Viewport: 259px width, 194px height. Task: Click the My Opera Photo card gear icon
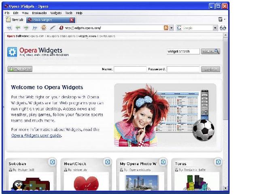tap(163, 162)
